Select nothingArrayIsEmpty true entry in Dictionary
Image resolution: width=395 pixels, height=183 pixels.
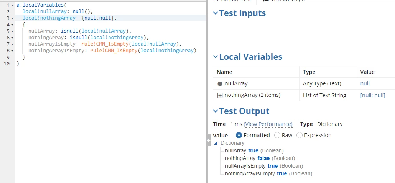coord(268,174)
